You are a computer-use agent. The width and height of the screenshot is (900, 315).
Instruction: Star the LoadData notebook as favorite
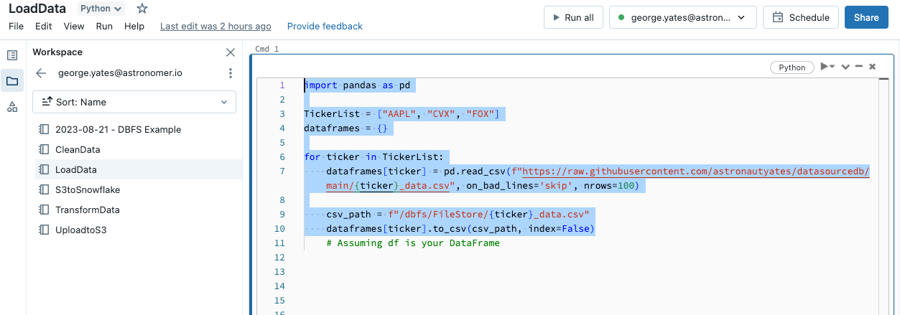pos(142,9)
